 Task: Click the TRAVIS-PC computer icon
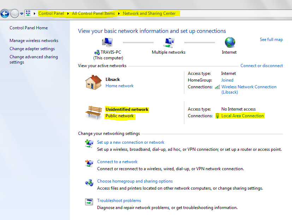[x=107, y=42]
